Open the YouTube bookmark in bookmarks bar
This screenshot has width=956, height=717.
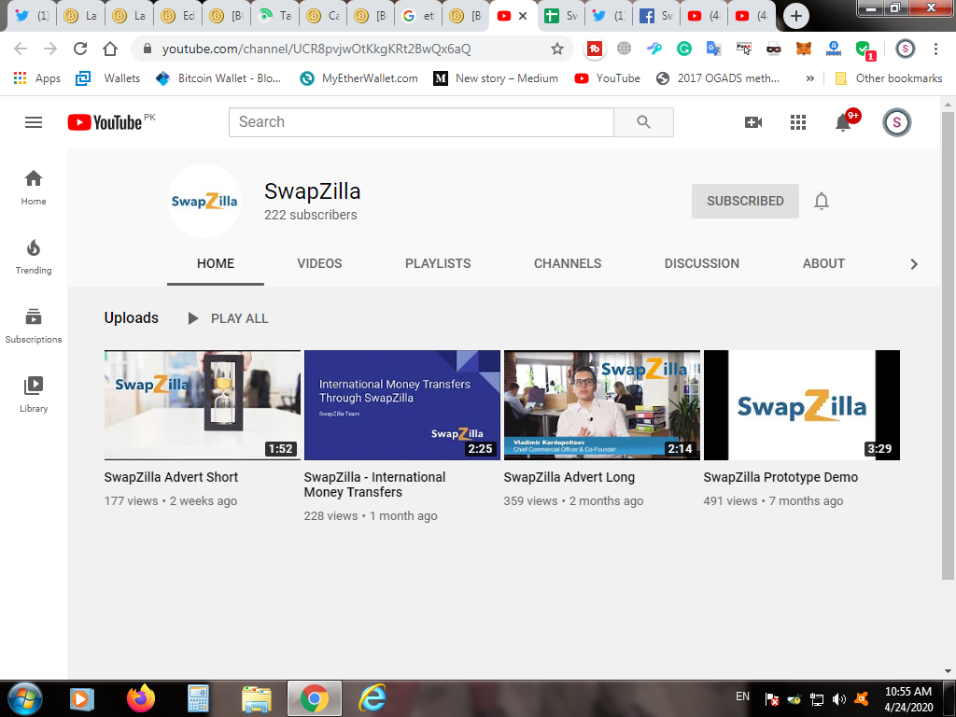tap(607, 78)
